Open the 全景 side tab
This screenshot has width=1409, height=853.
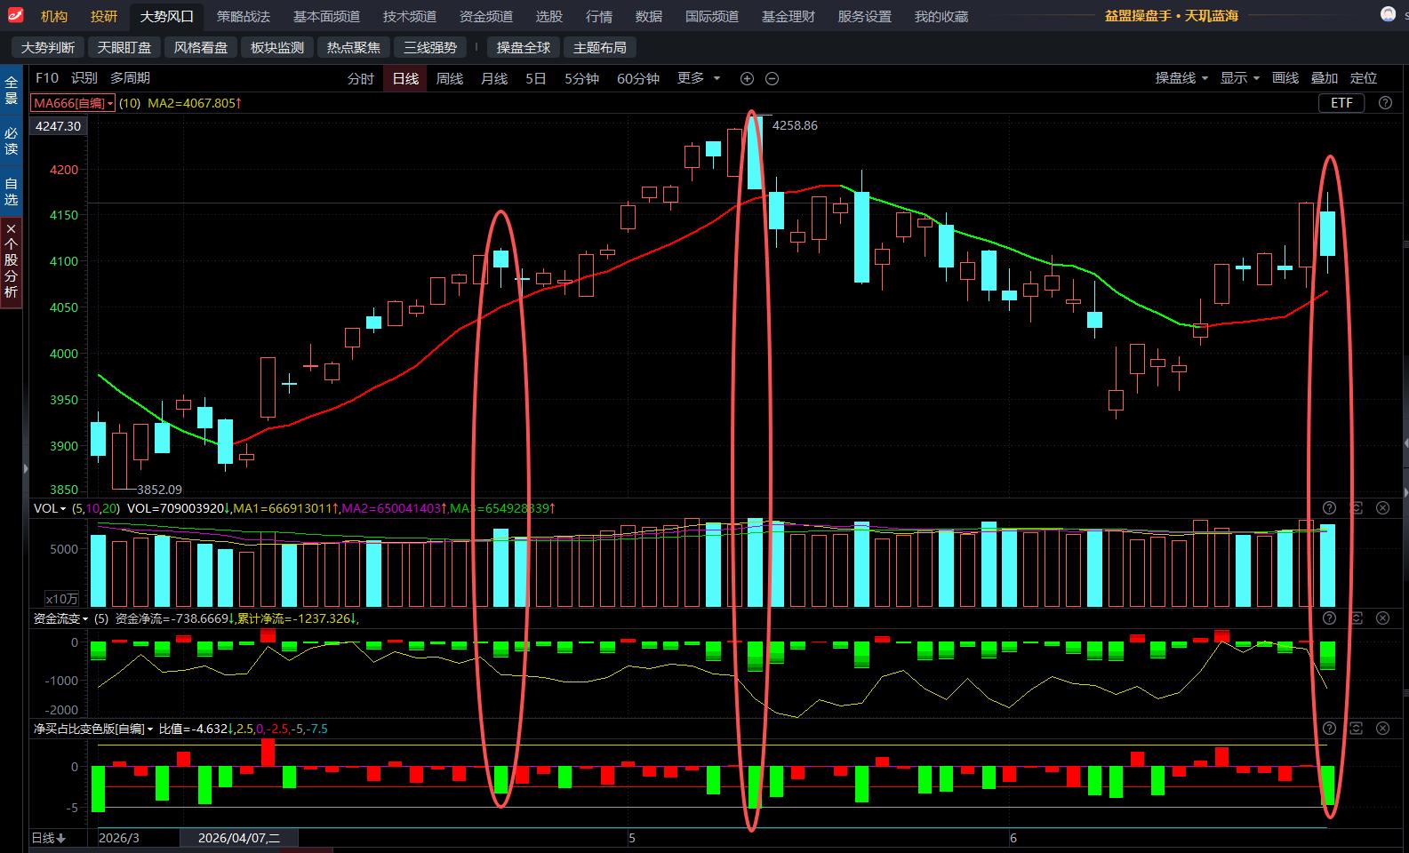click(x=11, y=90)
